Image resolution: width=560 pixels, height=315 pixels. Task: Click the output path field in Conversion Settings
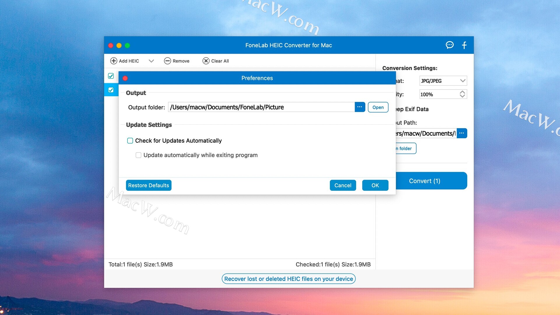426,133
